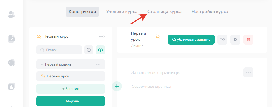The height and width of the screenshot is (107, 272).
Task: Click the round green plus add-block button
Action: (x=117, y=86)
